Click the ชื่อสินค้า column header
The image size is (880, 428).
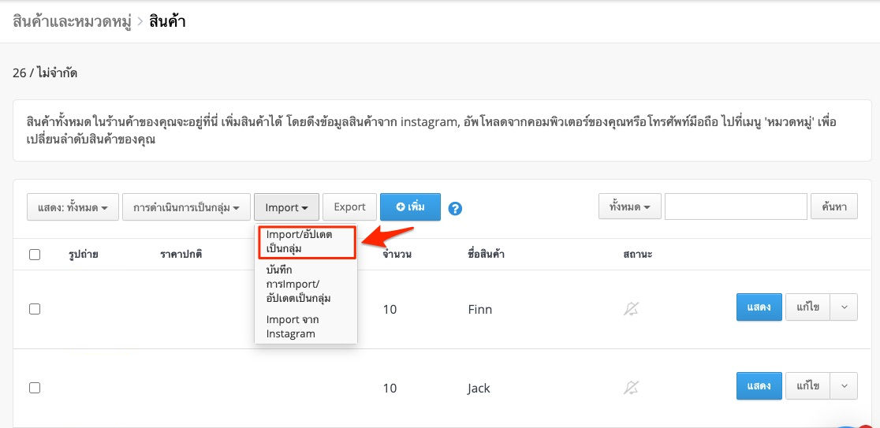tap(486, 255)
